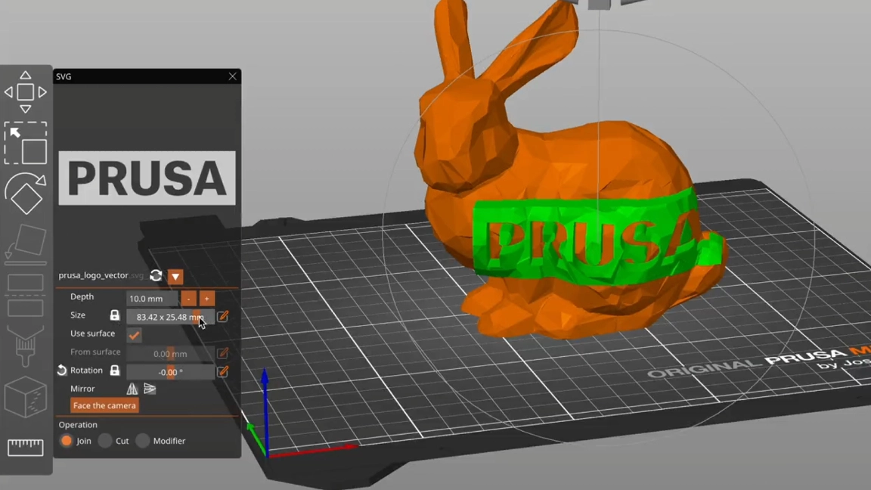Select the Join operation
The image size is (871, 490).
67,441
